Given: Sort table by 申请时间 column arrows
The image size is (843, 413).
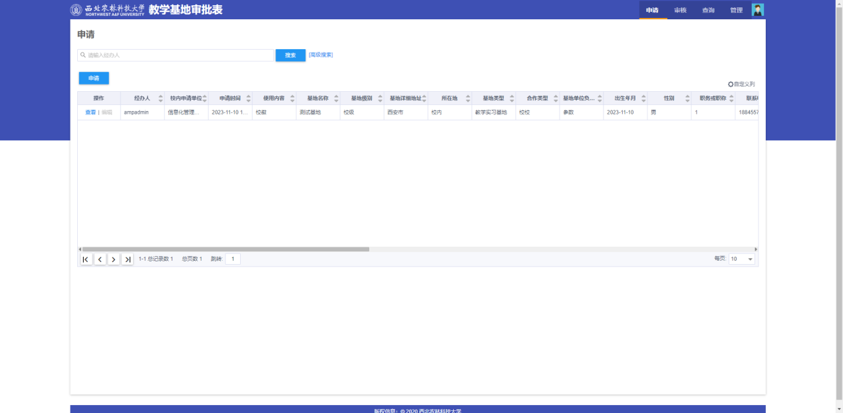Looking at the screenshot, I should pos(248,98).
